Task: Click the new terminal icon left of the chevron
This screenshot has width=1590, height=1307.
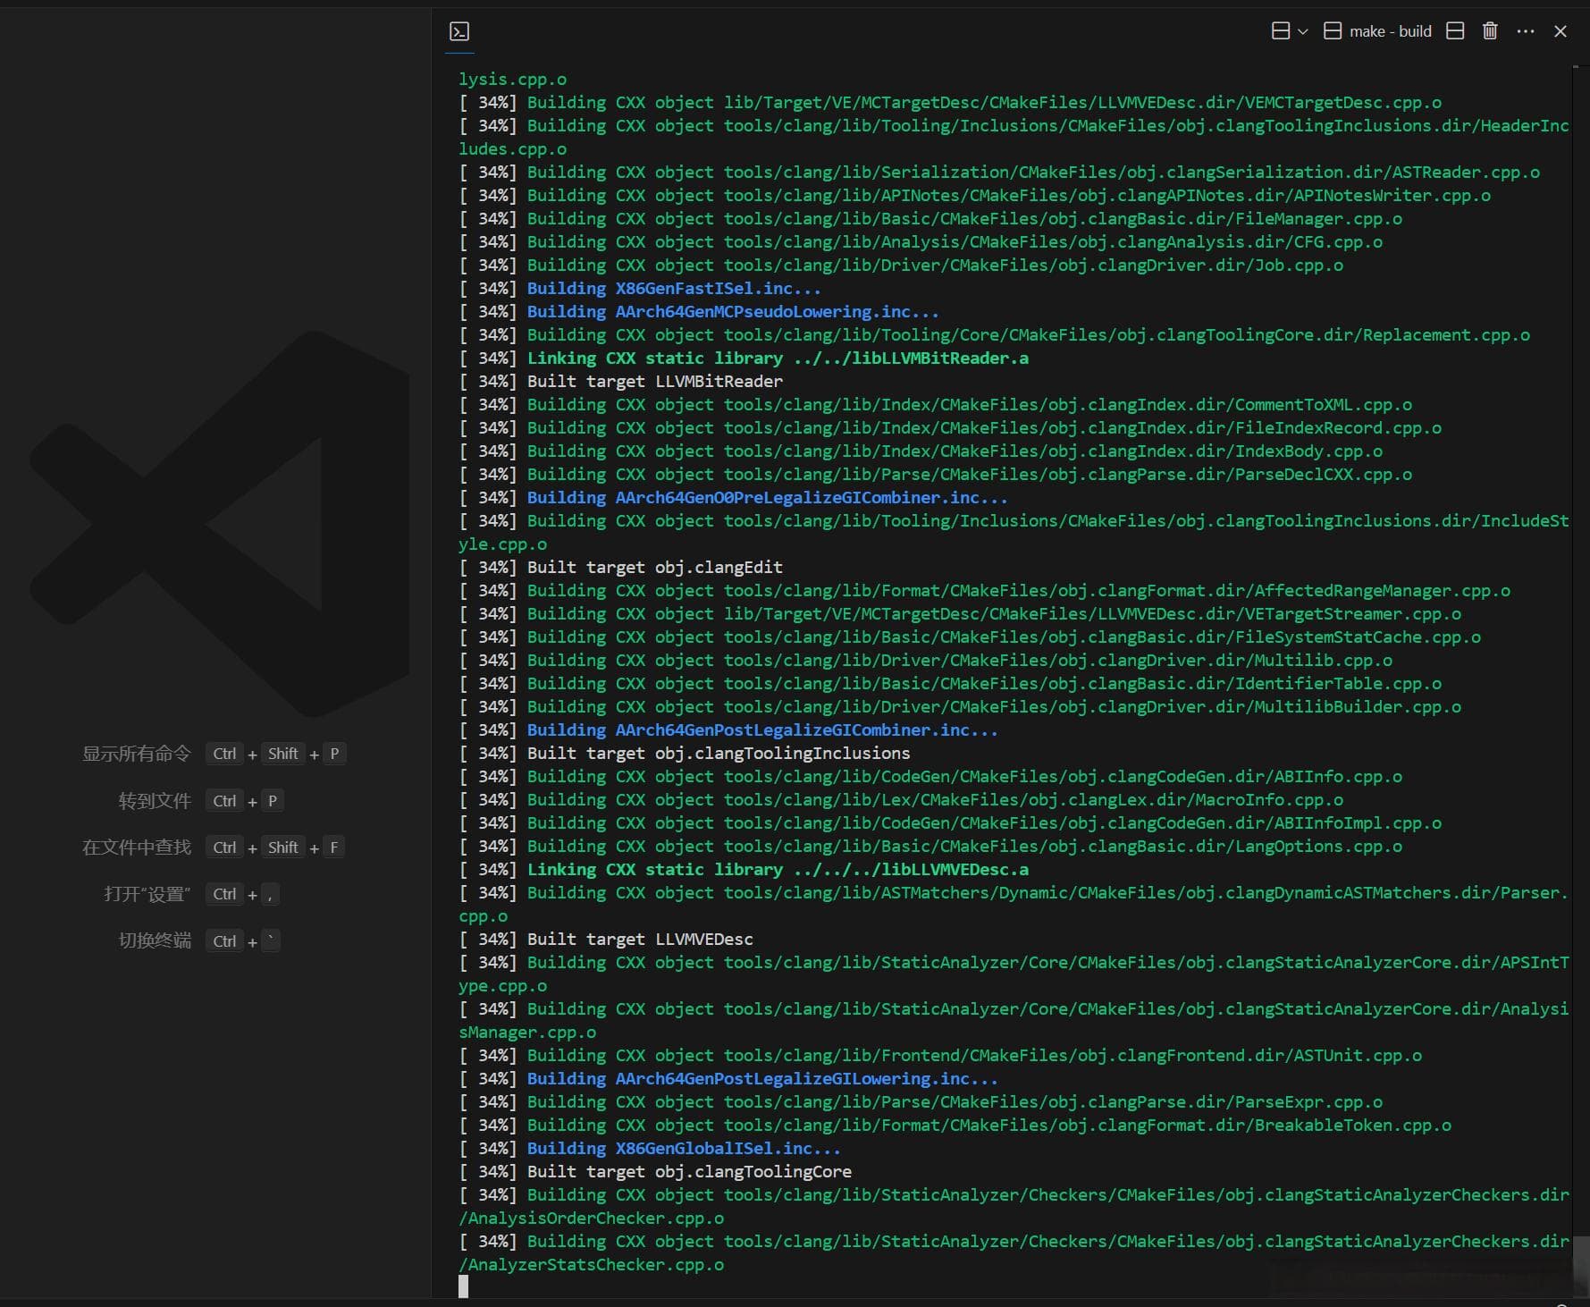Action: point(1280,31)
